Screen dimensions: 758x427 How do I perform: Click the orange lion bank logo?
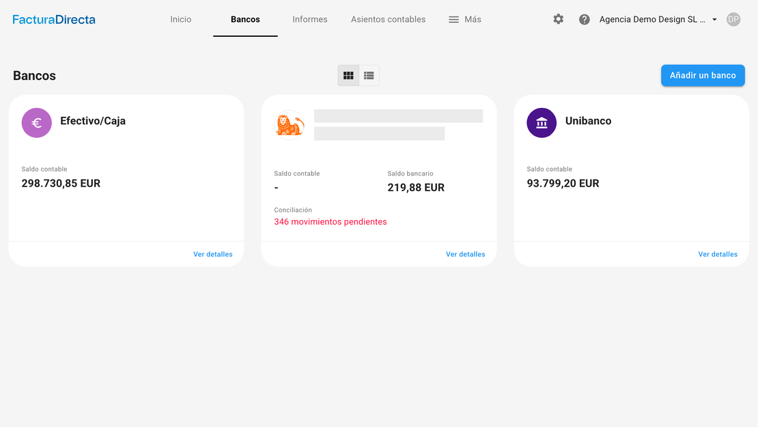(x=290, y=124)
